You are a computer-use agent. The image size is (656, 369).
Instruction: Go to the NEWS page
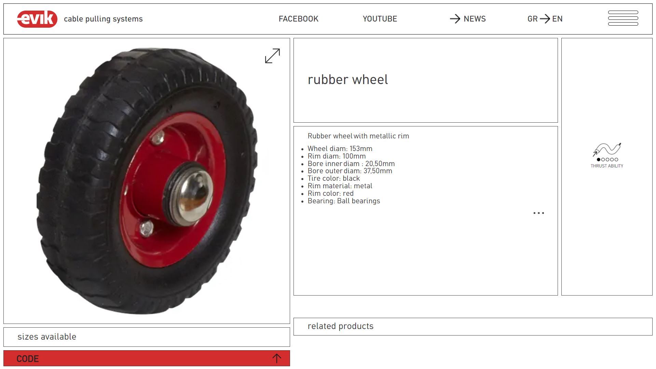coord(475,19)
